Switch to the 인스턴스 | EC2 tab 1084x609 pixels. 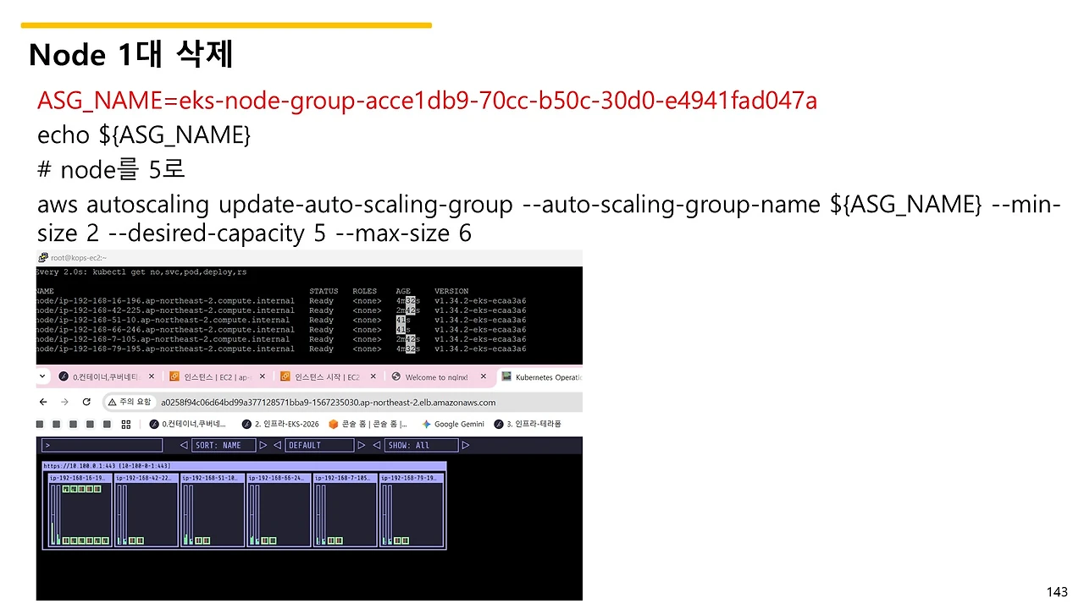point(218,376)
